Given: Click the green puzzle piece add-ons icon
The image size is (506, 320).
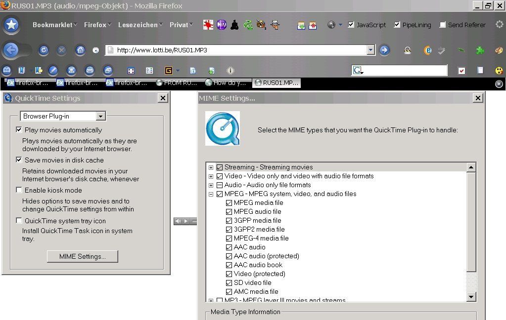Looking at the screenshot, I should coord(480,50).
